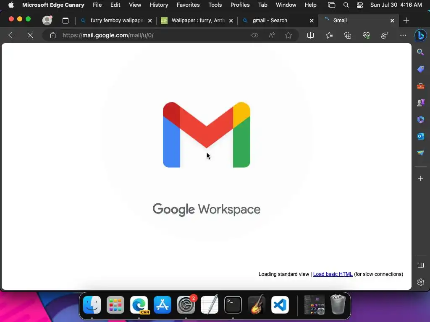Open the Favorites list

pos(329,35)
